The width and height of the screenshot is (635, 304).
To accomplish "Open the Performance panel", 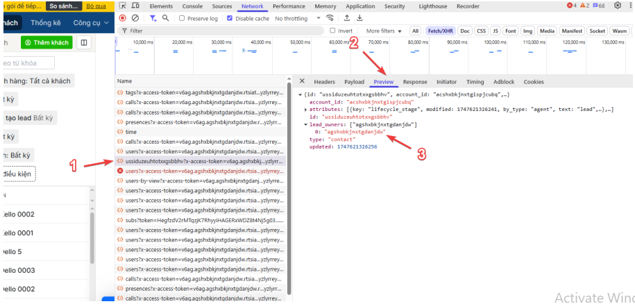I will pyautogui.click(x=289, y=6).
